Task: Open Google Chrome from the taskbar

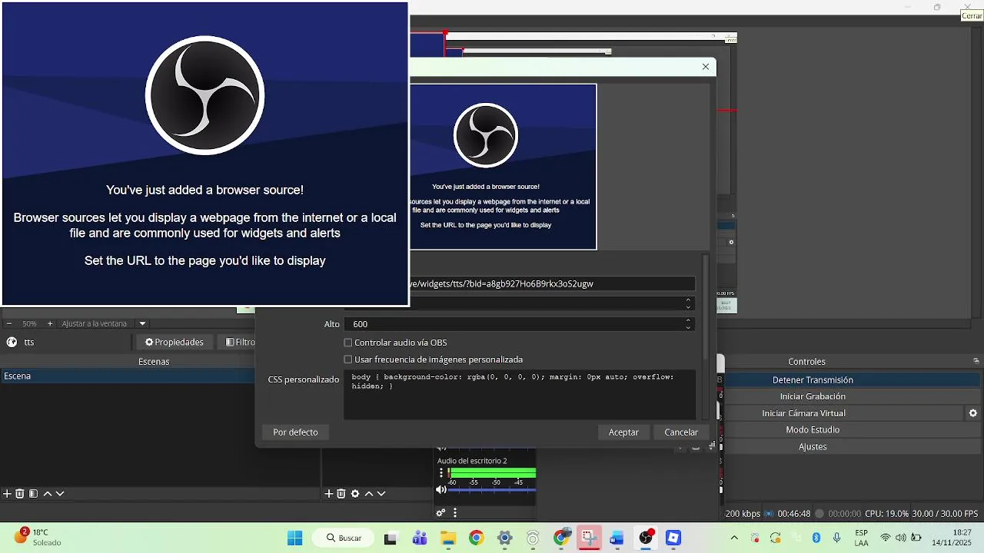Action: pyautogui.click(x=476, y=538)
